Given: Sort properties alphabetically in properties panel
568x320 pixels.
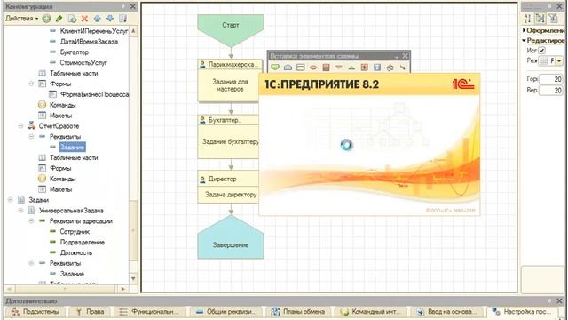Looking at the screenshot, I should click(528, 18).
